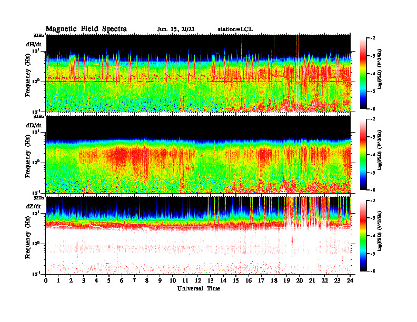Click the hour 15 tick label
Screen dimensions: 417x322
tap(236, 280)
